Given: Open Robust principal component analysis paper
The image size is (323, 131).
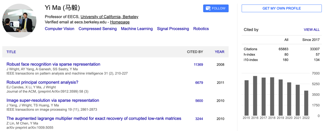Looking at the screenshot, I should [42, 82].
